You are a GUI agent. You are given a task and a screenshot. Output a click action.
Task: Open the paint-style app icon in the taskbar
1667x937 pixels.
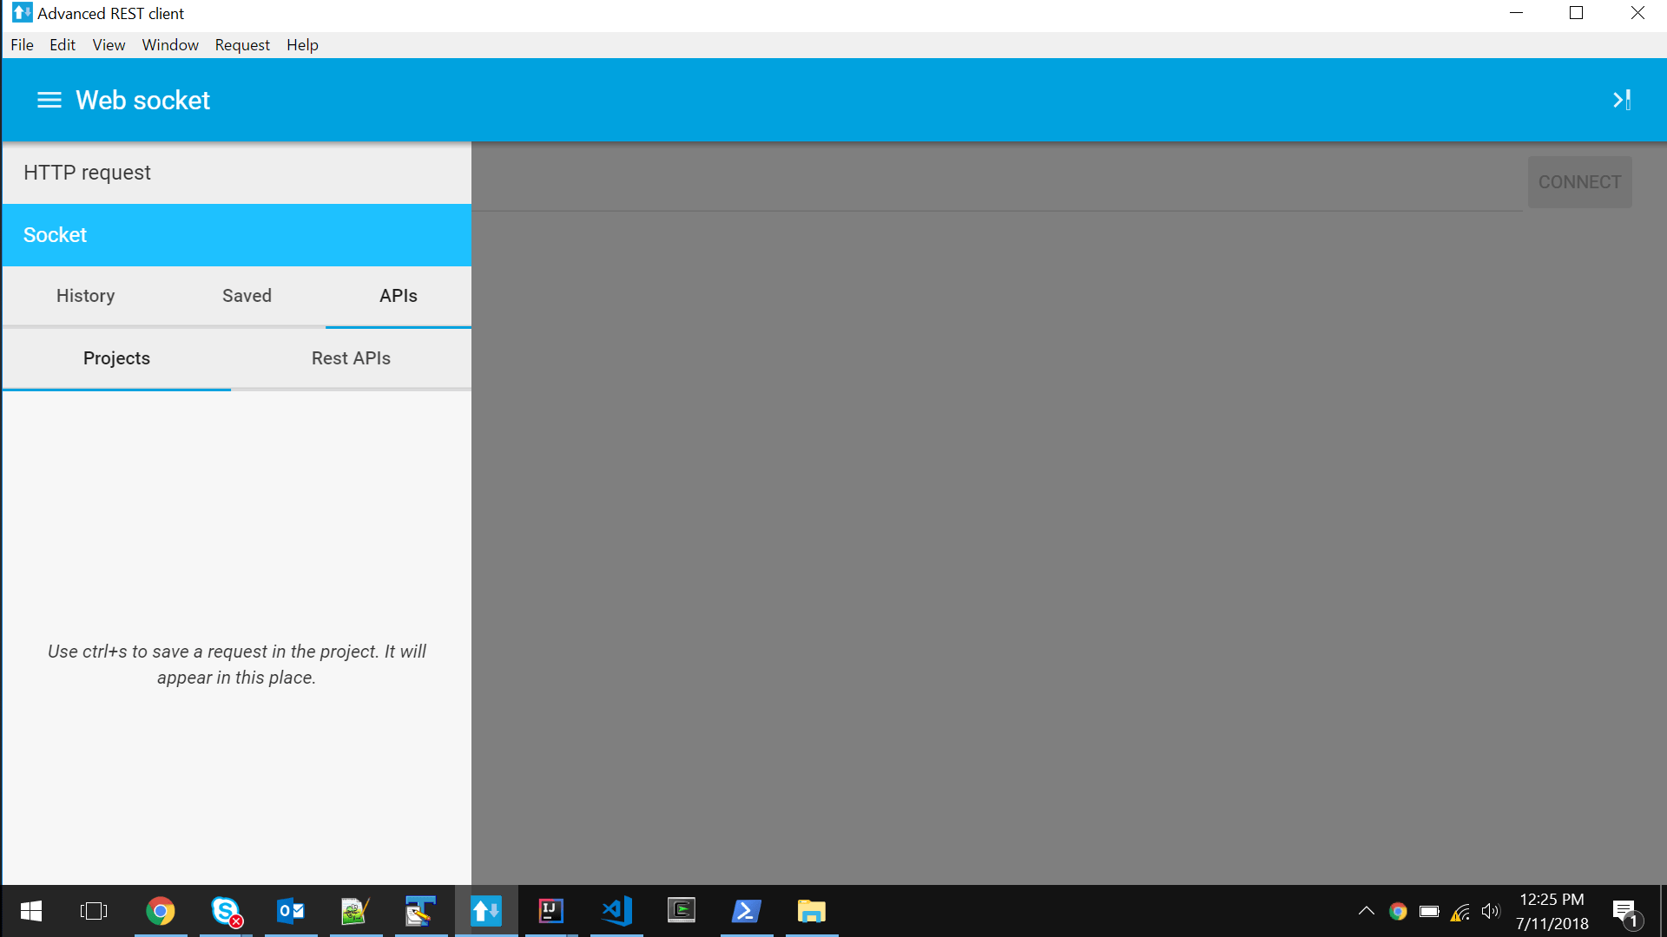pyautogui.click(x=421, y=911)
